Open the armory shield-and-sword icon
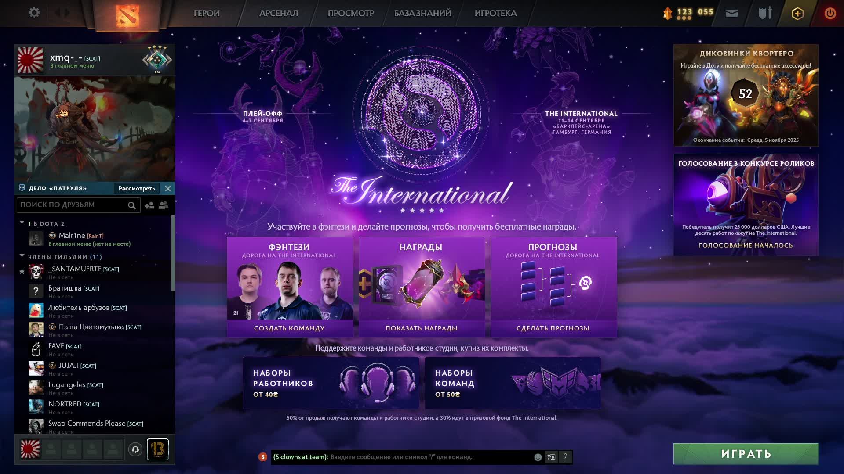 765,13
